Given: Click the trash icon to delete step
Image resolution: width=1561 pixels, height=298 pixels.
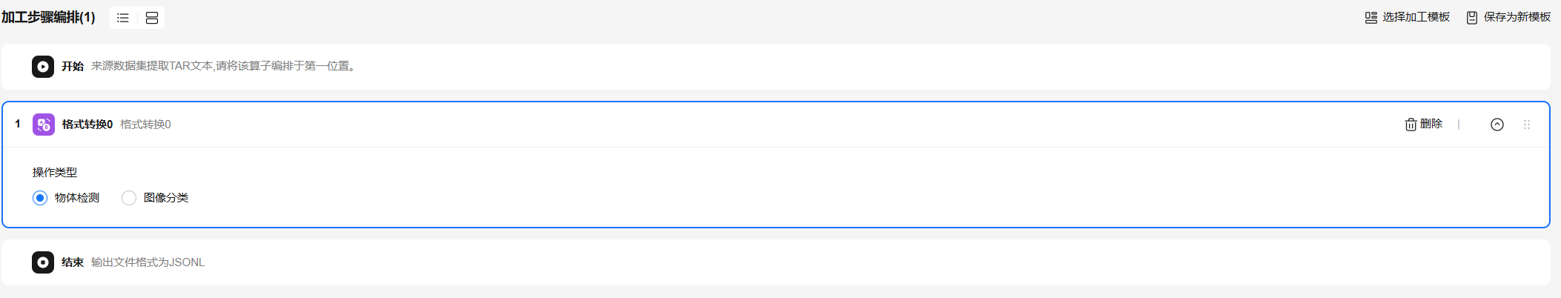Looking at the screenshot, I should tap(1411, 125).
